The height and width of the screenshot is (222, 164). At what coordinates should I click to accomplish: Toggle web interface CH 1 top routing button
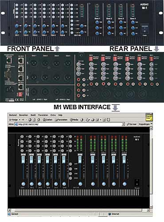point(22,137)
